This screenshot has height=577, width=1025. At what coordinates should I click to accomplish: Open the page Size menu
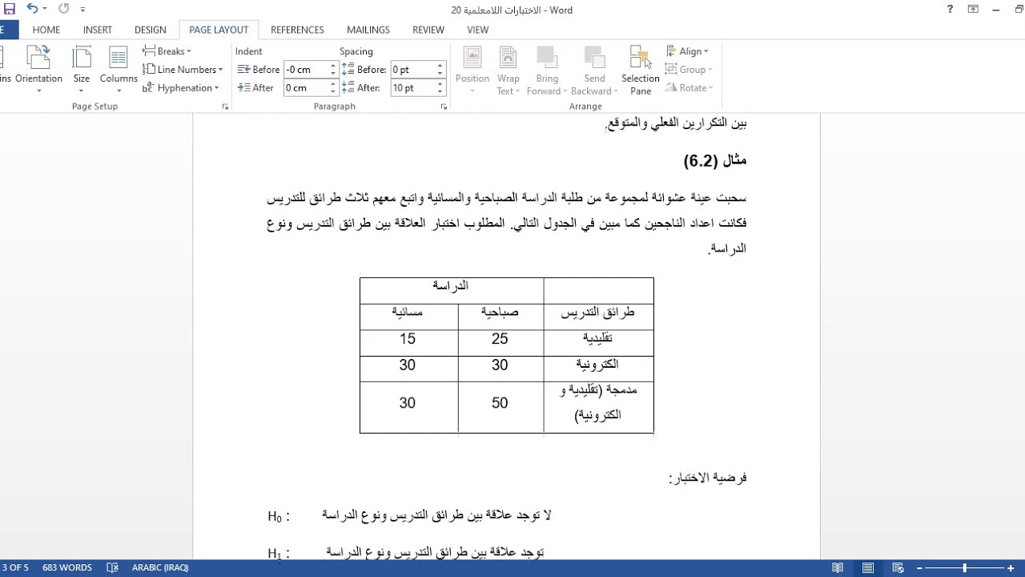[82, 69]
